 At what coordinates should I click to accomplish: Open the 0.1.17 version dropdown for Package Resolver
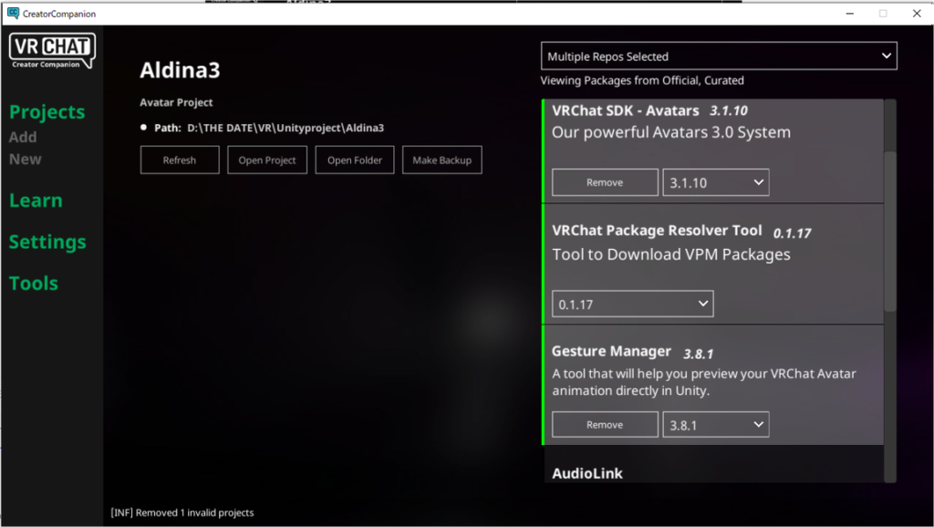[633, 305]
